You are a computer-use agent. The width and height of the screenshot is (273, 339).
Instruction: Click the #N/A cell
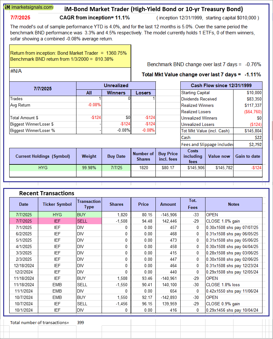(16, 71)
